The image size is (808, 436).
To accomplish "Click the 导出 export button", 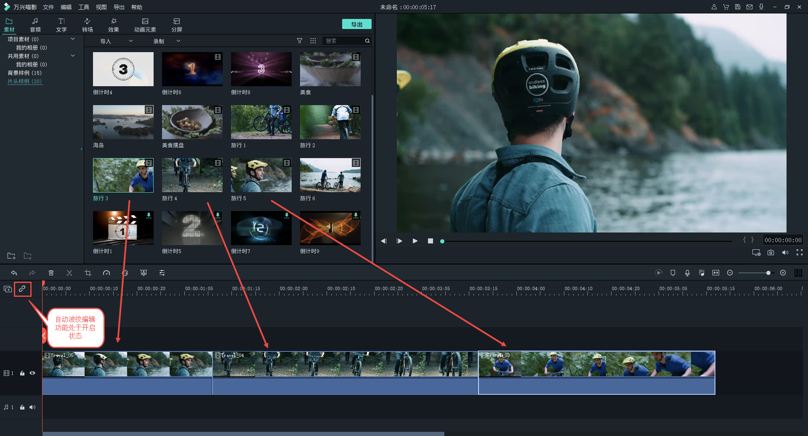I will pyautogui.click(x=356, y=24).
